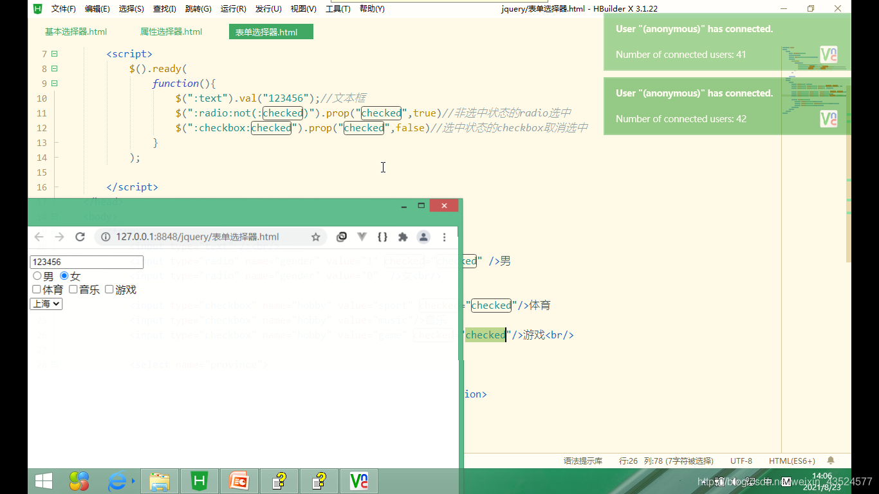Maximize the browser preview window
Image resolution: width=879 pixels, height=494 pixels.
pos(421,206)
